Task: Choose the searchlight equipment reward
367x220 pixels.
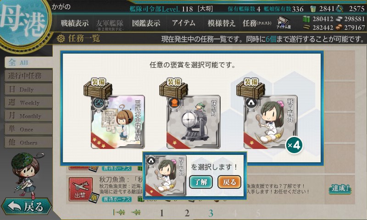Action: pos(193,121)
